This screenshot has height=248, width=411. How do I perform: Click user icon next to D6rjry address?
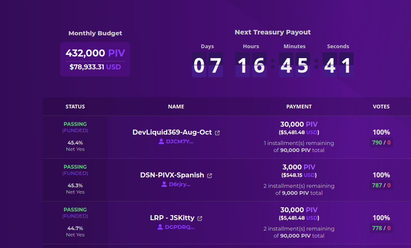(x=164, y=184)
